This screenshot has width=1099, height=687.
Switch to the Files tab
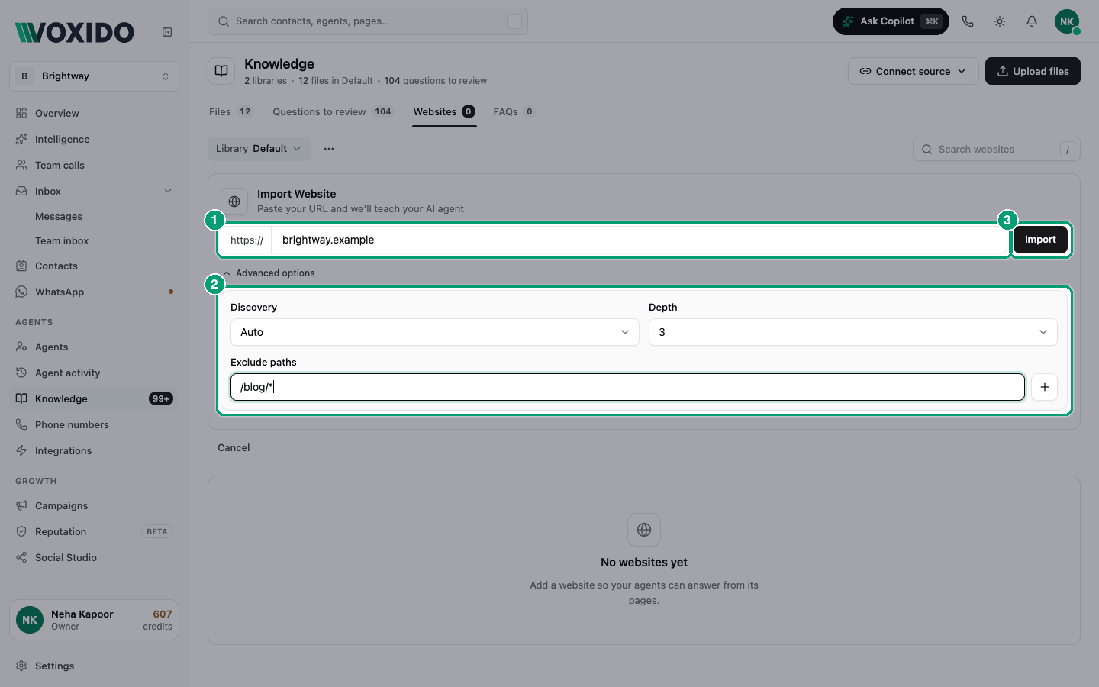click(x=230, y=111)
